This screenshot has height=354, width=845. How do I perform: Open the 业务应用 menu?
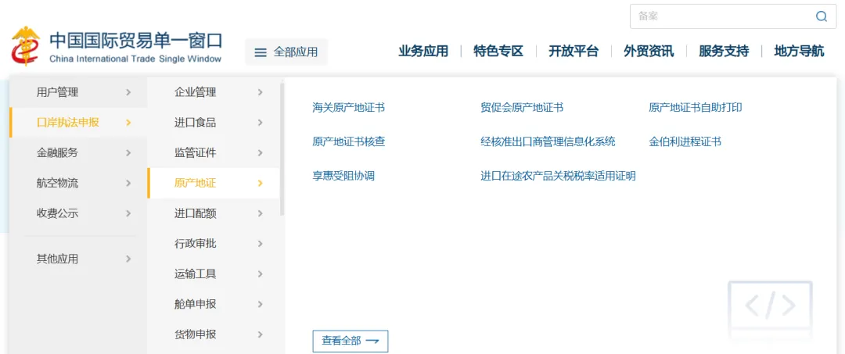tap(423, 51)
